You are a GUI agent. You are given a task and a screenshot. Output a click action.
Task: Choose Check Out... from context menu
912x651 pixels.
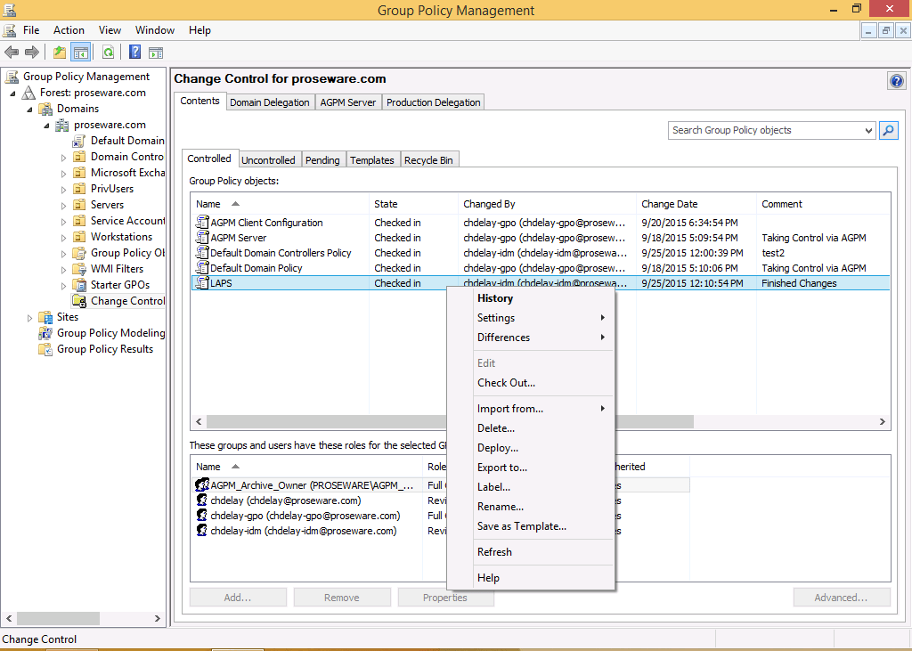(506, 383)
